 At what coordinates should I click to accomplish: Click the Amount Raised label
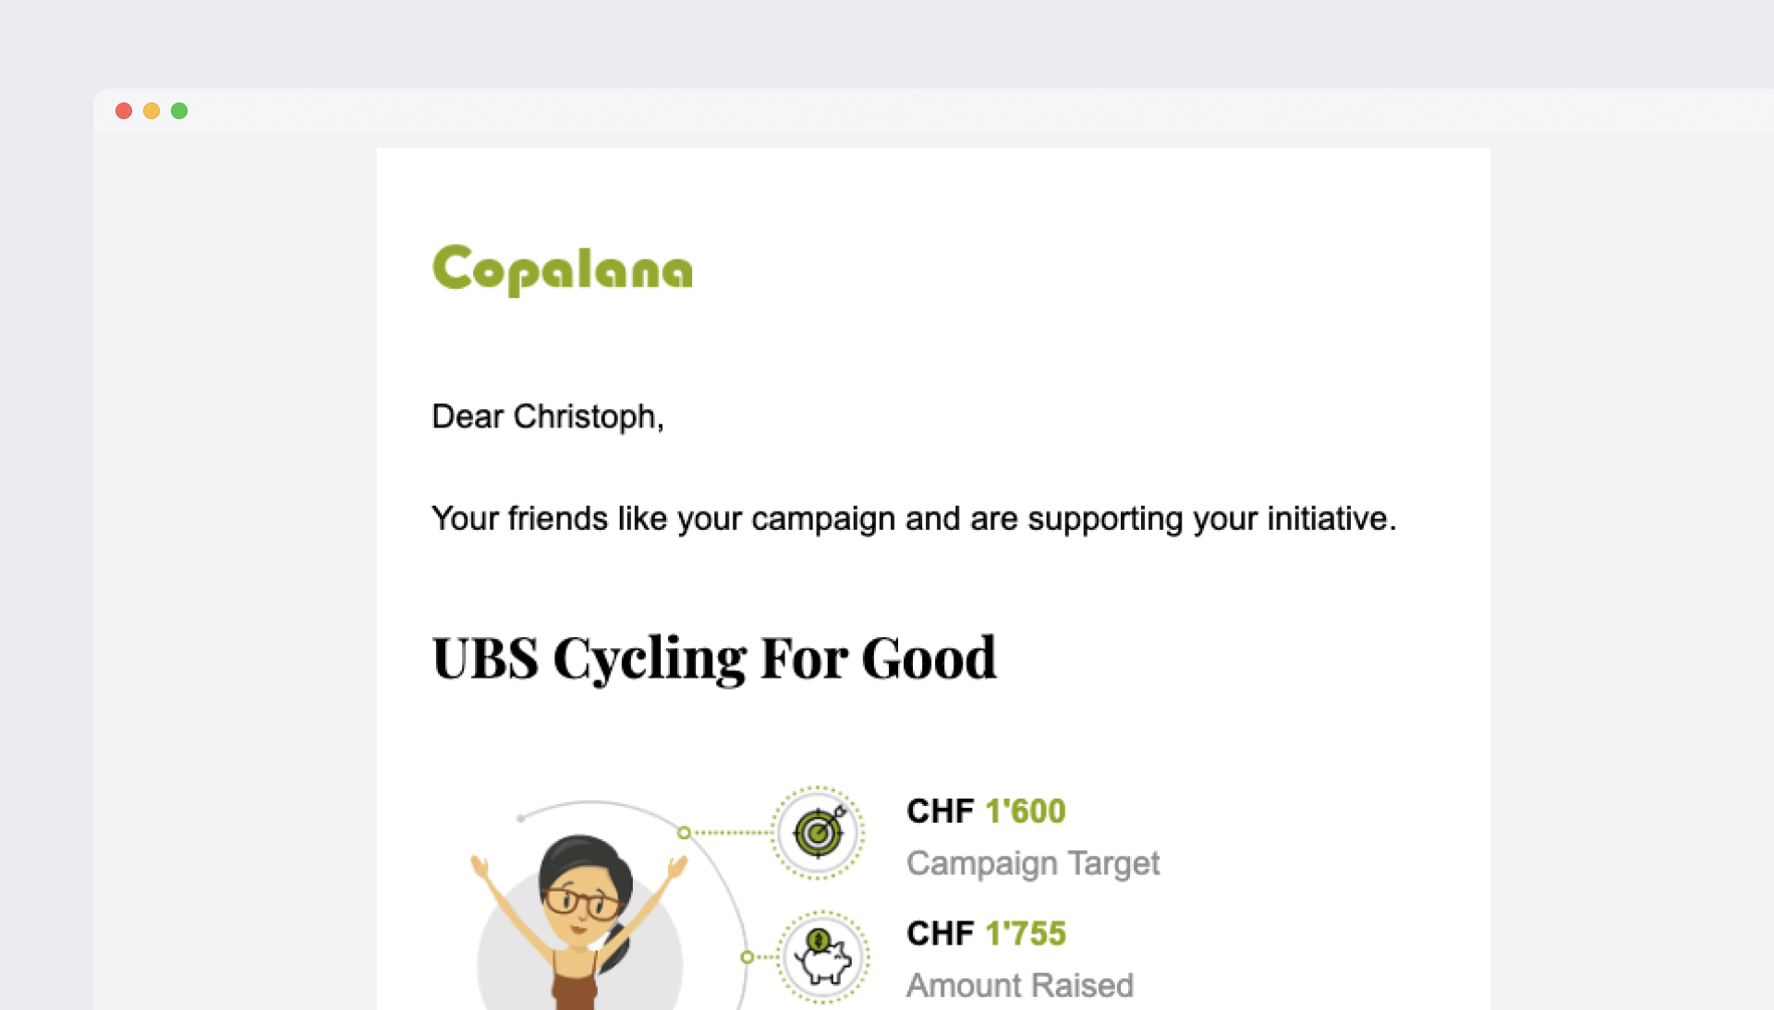(1019, 985)
